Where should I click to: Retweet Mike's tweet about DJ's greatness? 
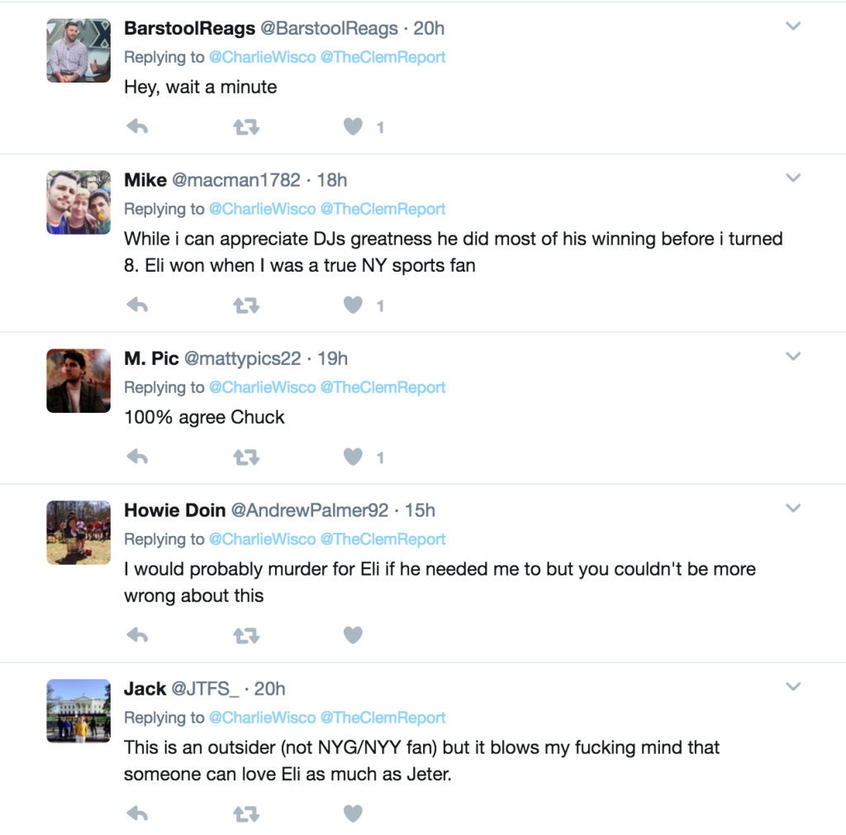click(246, 305)
